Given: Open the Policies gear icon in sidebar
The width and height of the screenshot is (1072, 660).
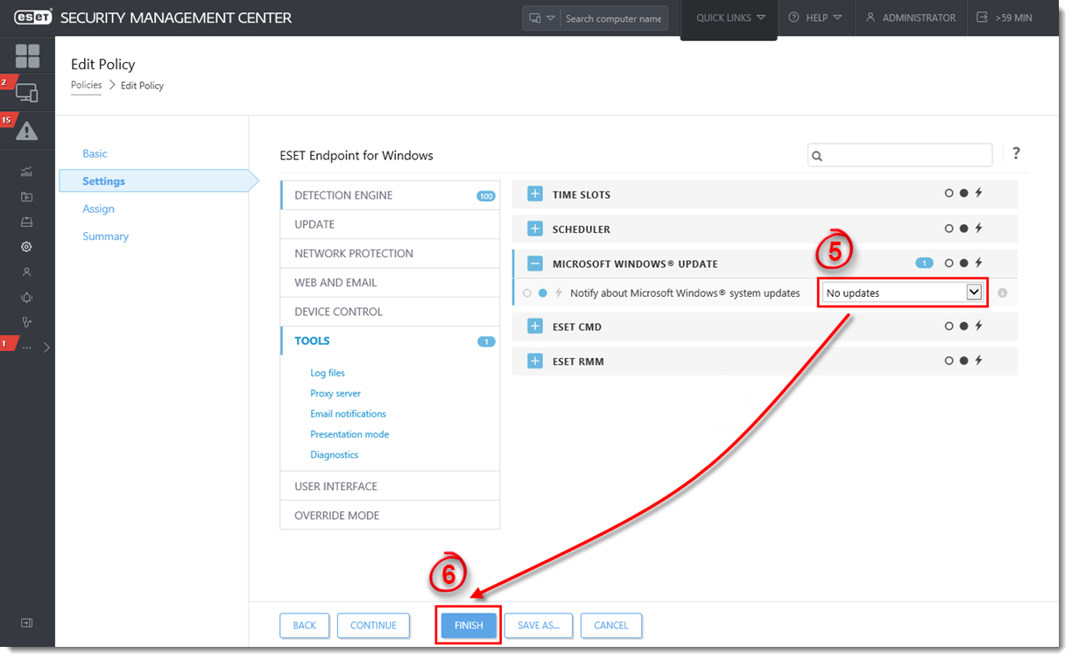Looking at the screenshot, I should coord(26,247).
